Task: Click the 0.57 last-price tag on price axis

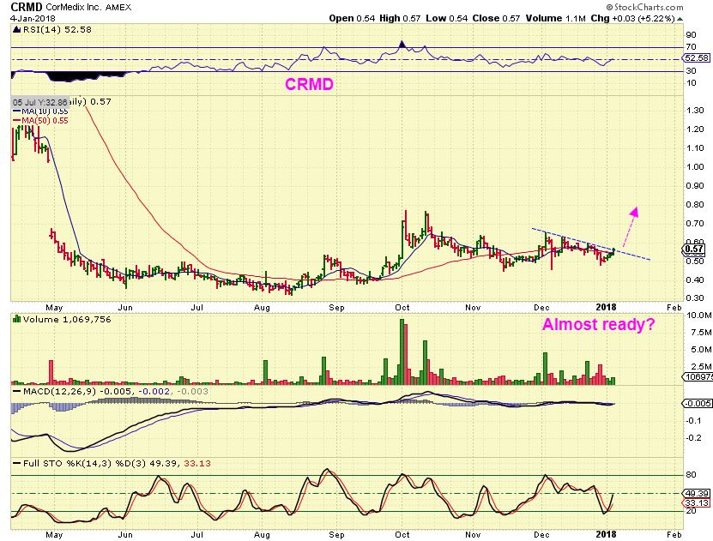Action: tap(694, 249)
